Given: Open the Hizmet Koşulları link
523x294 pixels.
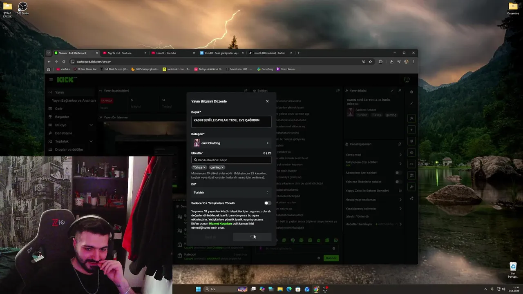Looking at the screenshot, I should click(220, 224).
